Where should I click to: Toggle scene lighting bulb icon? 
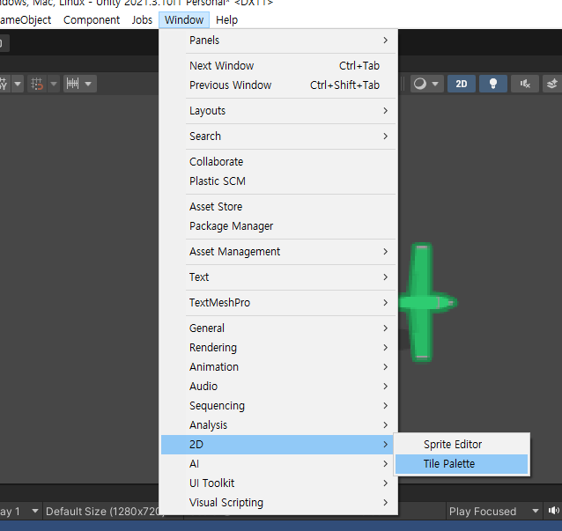[493, 84]
